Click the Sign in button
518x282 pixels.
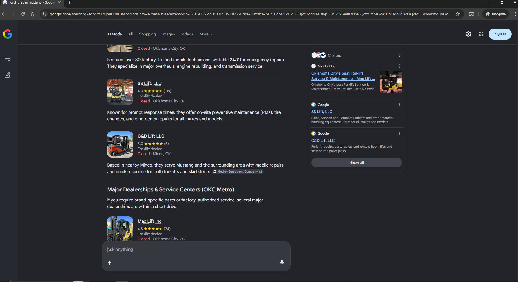pyautogui.click(x=500, y=34)
